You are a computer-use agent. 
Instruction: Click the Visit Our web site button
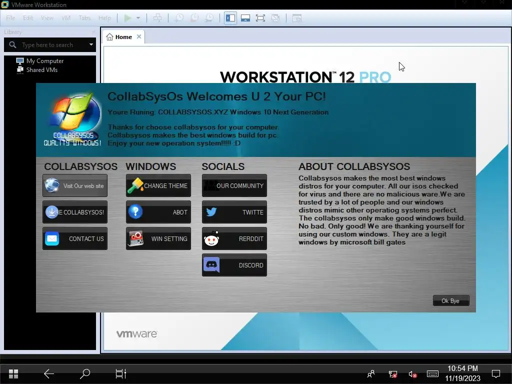(x=75, y=185)
